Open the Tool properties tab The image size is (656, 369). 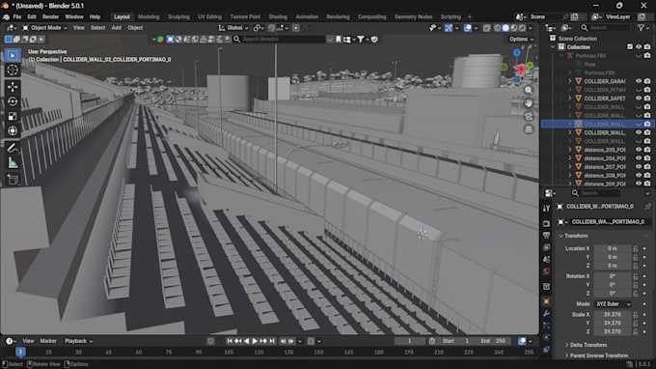pos(546,208)
